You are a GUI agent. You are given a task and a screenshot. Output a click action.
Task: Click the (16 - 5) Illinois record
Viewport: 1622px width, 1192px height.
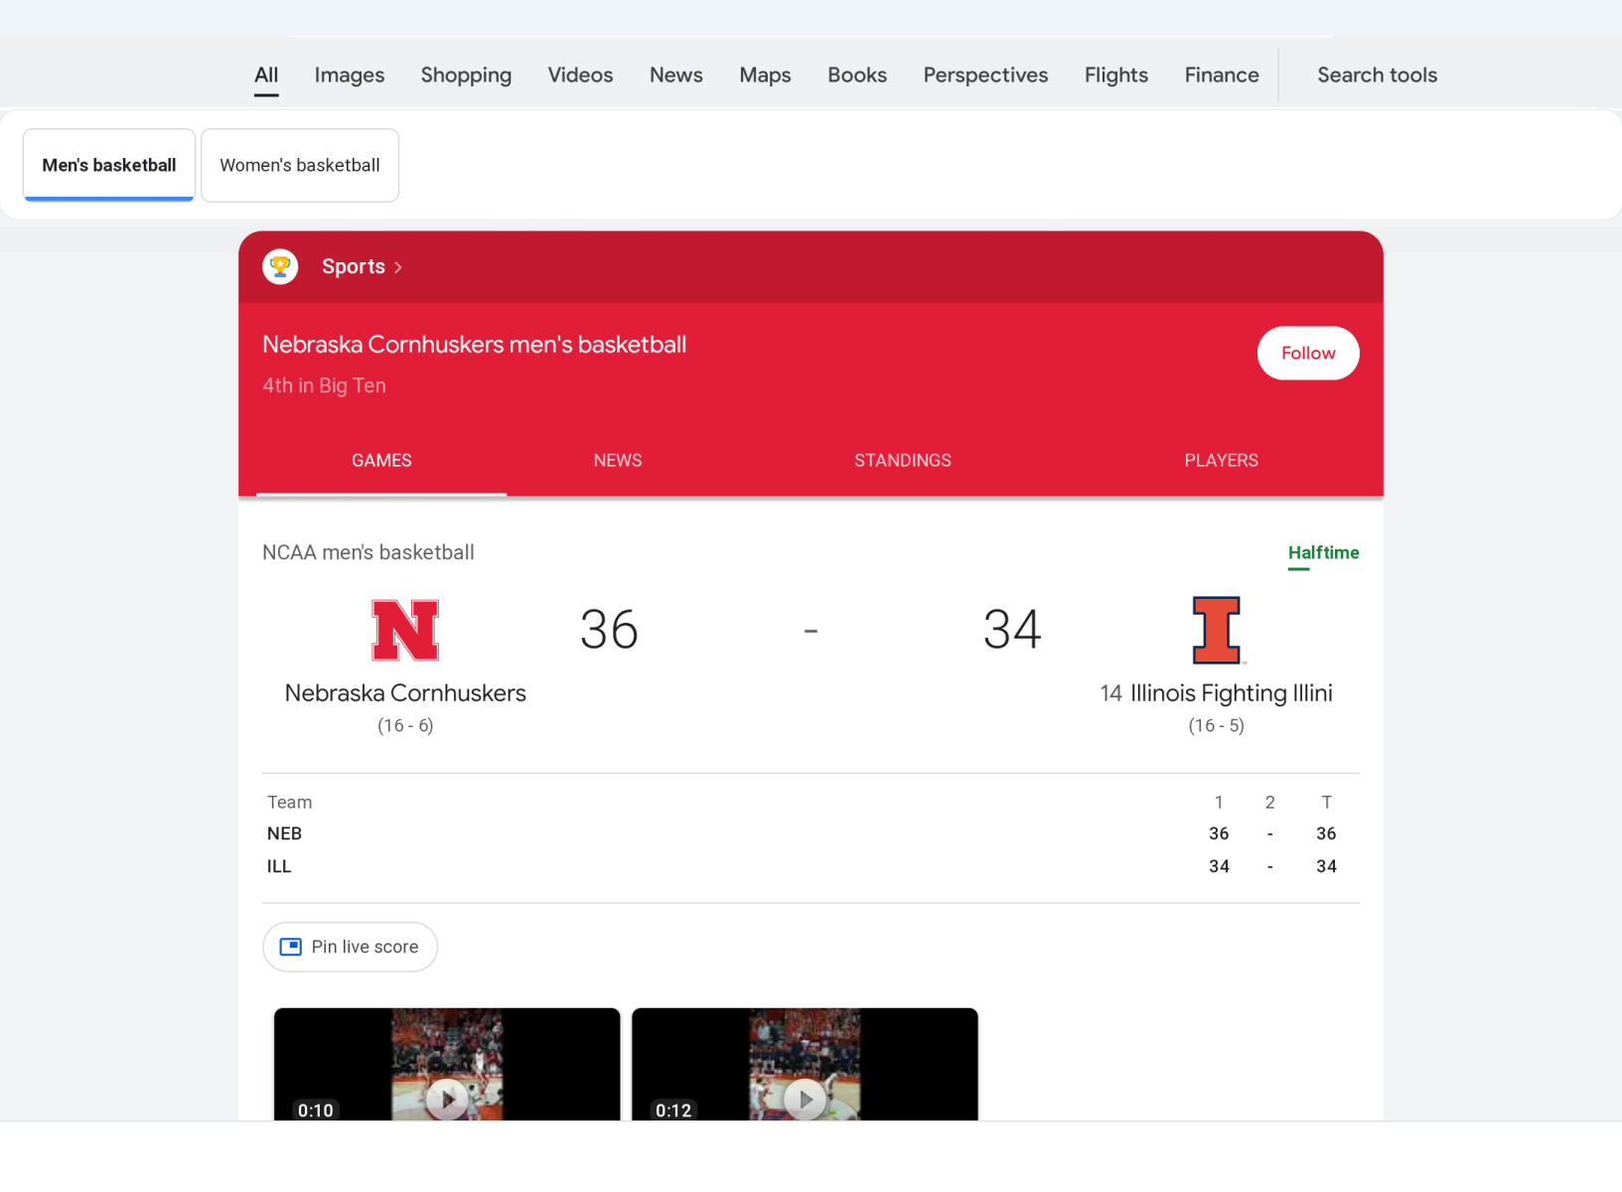[x=1217, y=725]
